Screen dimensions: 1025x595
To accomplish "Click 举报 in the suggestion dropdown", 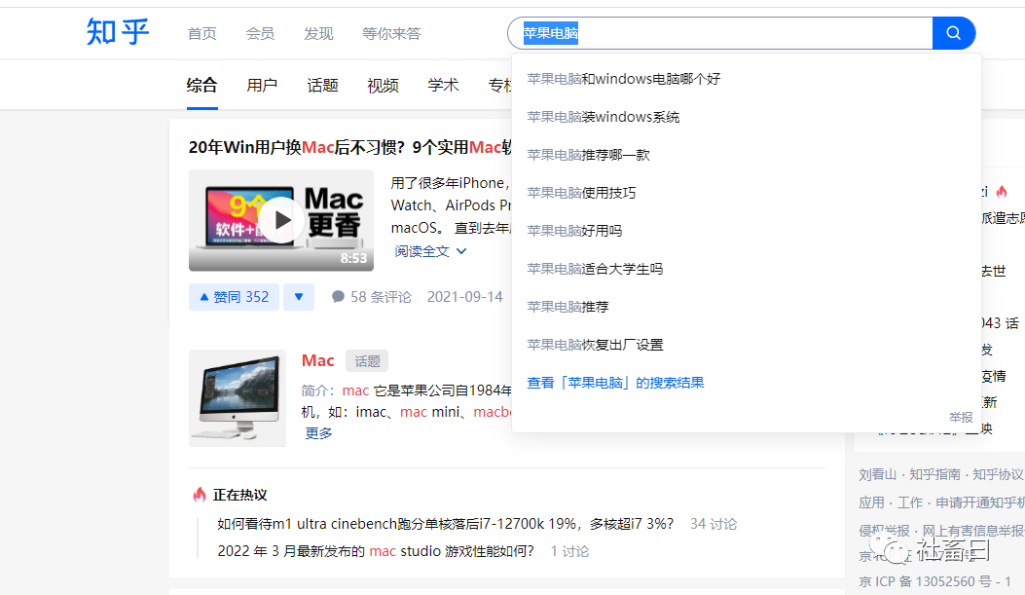I will 961,417.
